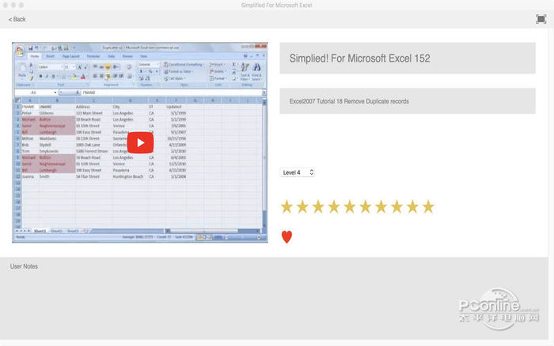
Task: Select title 'Simplied! For Microsoft Excel 152'
Action: pyautogui.click(x=359, y=58)
